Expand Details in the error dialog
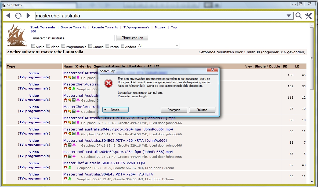The width and height of the screenshot is (318, 187). click(x=115, y=110)
